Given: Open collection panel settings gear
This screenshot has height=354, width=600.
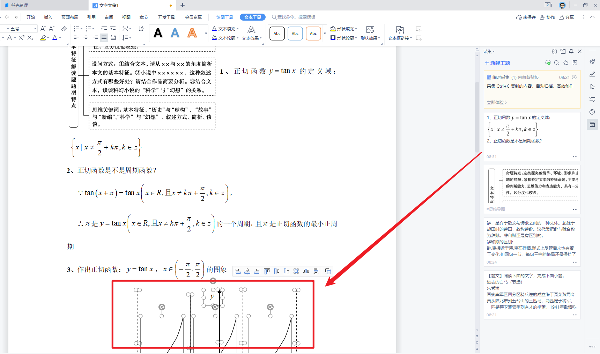Looking at the screenshot, I should (554, 51).
